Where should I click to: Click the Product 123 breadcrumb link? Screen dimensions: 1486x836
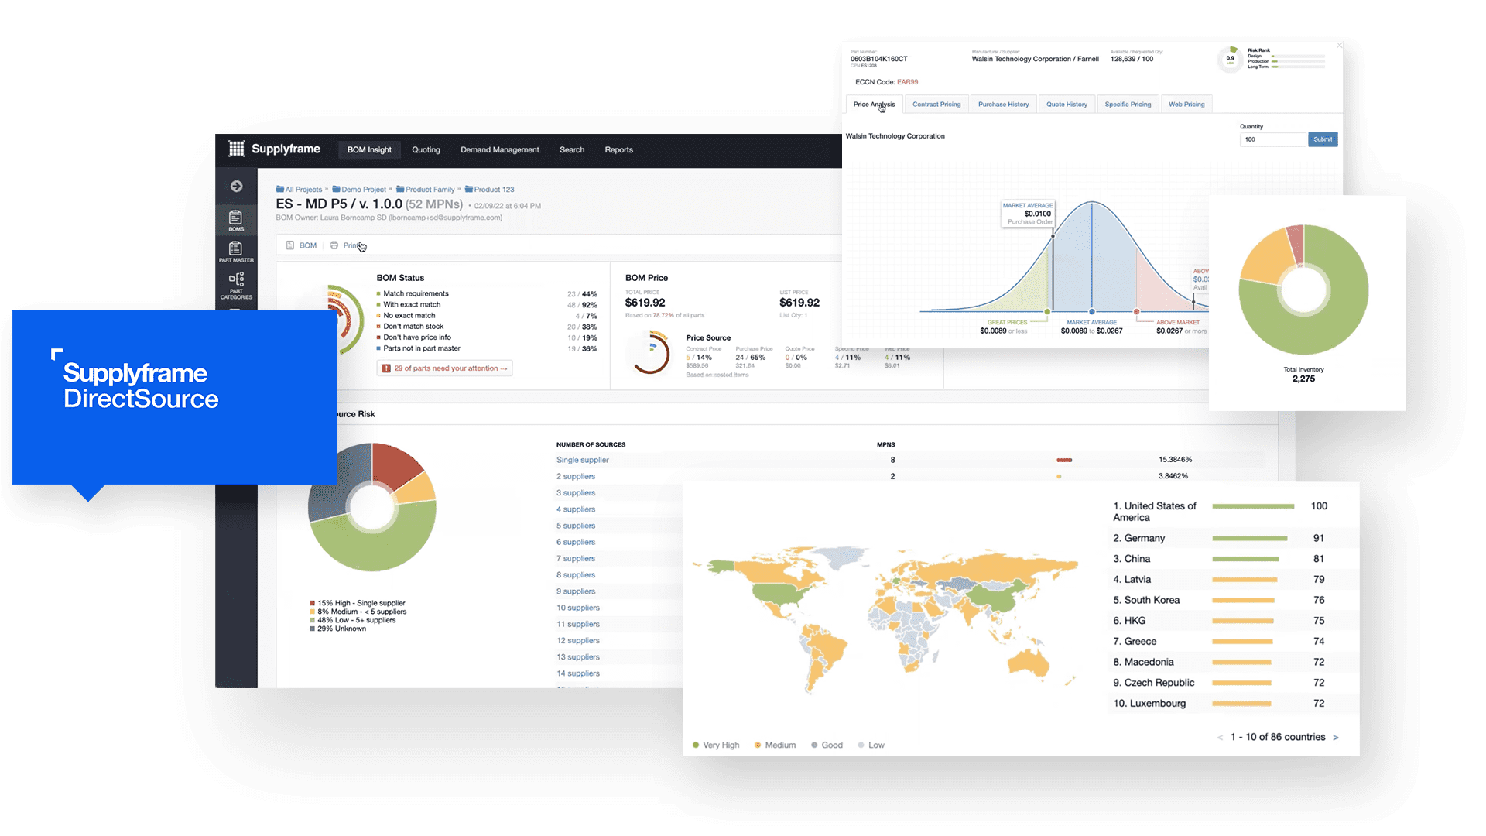[x=490, y=190]
